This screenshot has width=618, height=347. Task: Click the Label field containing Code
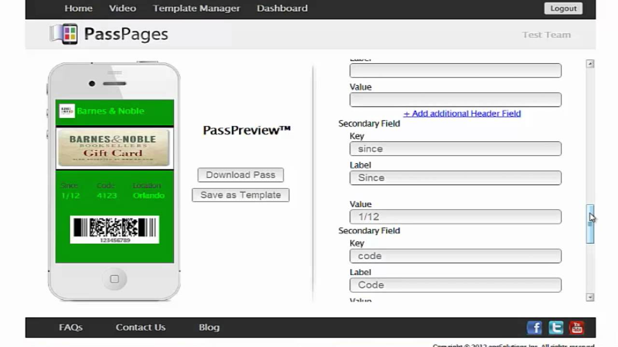[455, 285]
